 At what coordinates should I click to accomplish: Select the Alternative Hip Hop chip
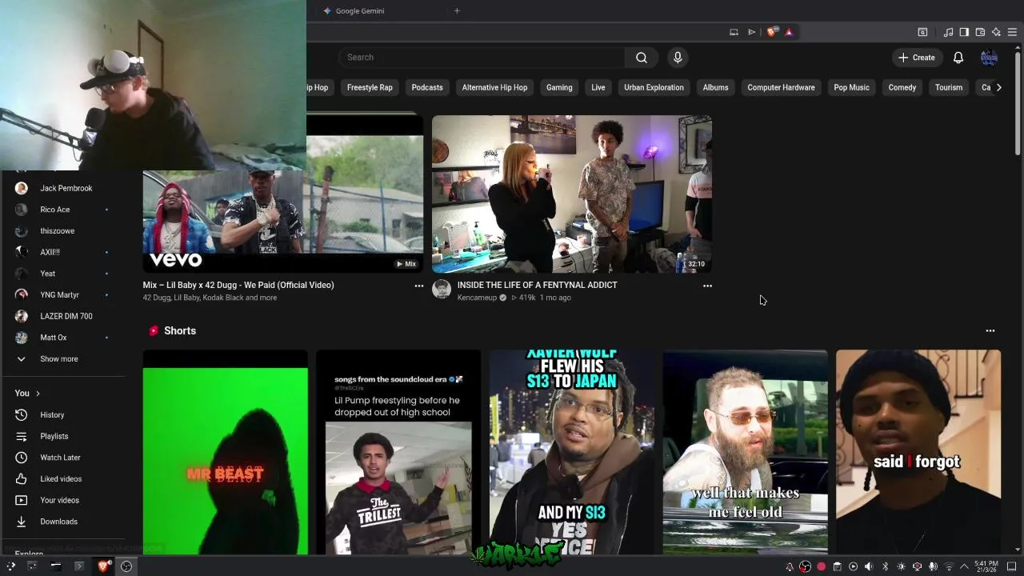coord(494,87)
